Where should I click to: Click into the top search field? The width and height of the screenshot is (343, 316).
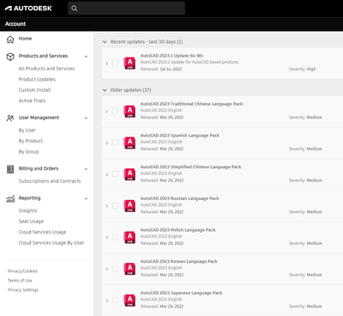(126, 9)
